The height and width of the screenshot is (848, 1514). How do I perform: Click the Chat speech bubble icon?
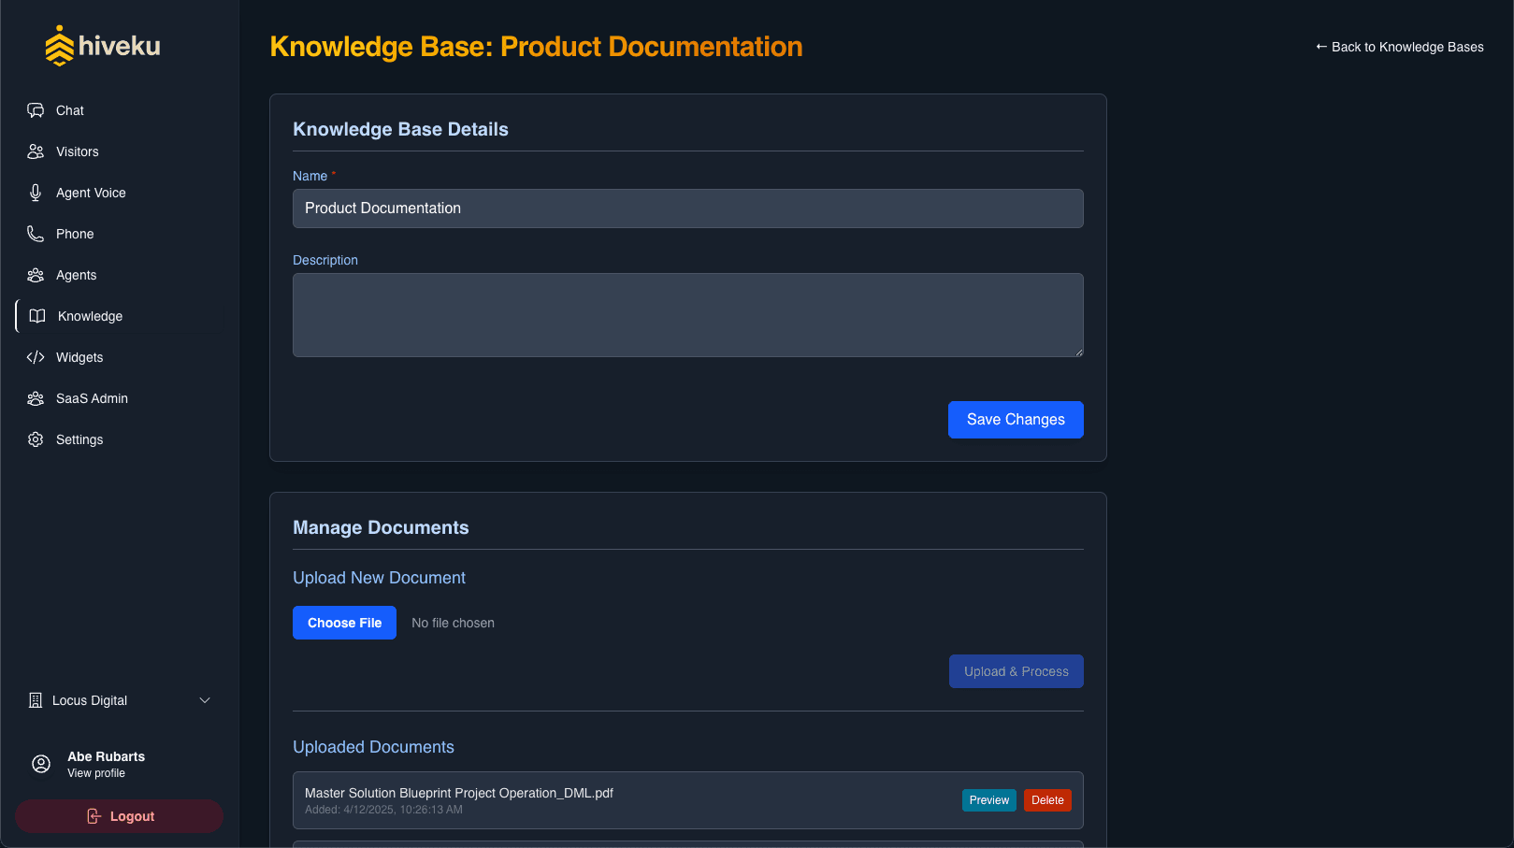[x=36, y=110]
